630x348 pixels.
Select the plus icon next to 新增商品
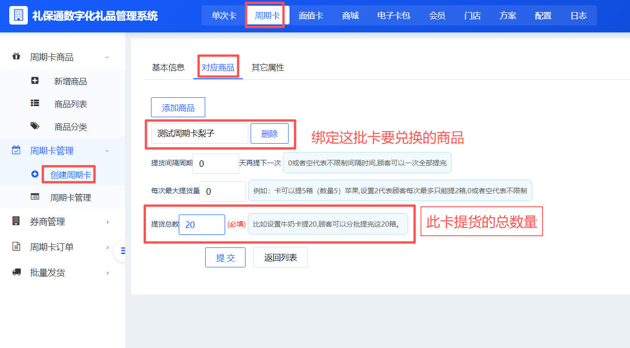(x=35, y=81)
